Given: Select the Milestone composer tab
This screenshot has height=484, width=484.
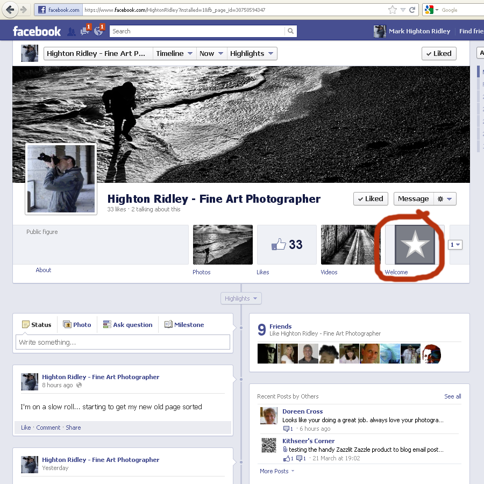Looking at the screenshot, I should (184, 325).
